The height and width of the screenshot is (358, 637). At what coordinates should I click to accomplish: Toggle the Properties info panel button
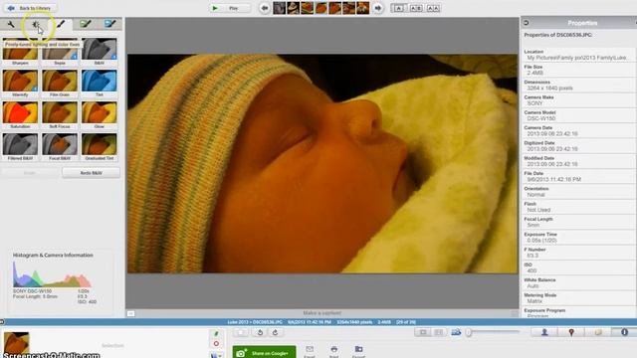(x=624, y=332)
